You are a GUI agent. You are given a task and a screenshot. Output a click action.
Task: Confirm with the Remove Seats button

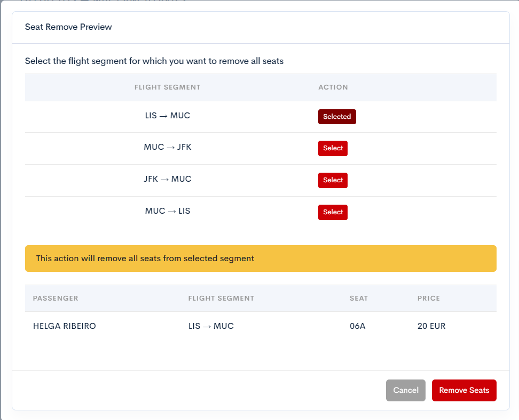point(463,390)
